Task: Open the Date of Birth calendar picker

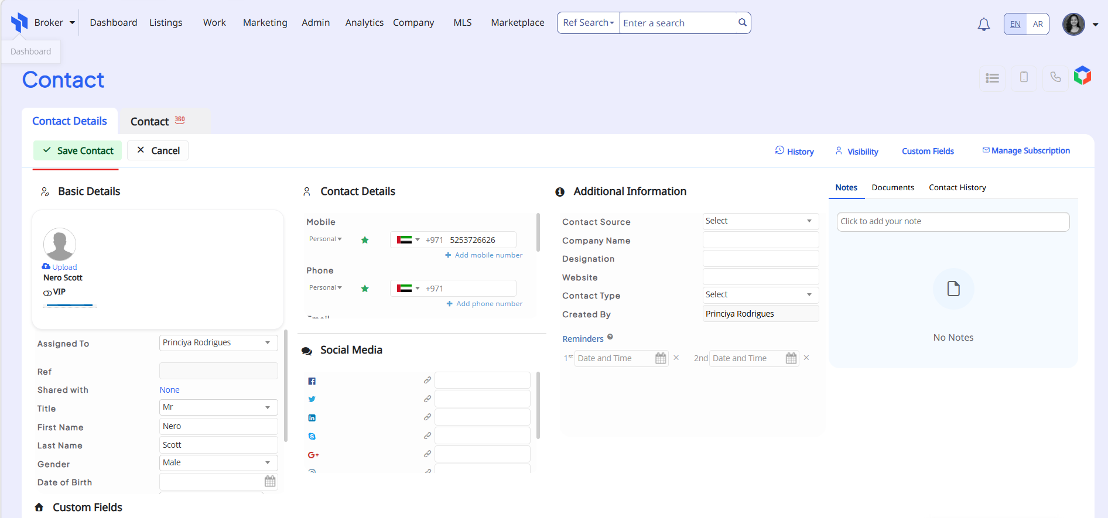Action: coord(270,482)
